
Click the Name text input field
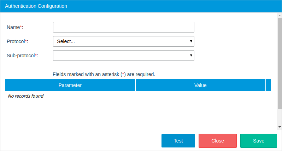pyautogui.click(x=123, y=27)
